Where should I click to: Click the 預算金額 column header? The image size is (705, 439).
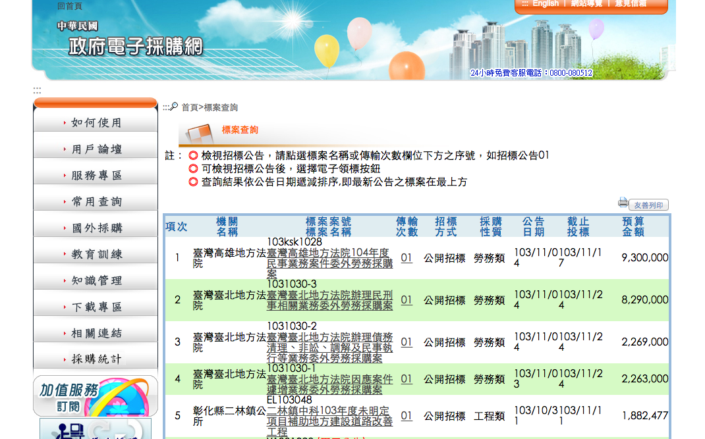633,226
